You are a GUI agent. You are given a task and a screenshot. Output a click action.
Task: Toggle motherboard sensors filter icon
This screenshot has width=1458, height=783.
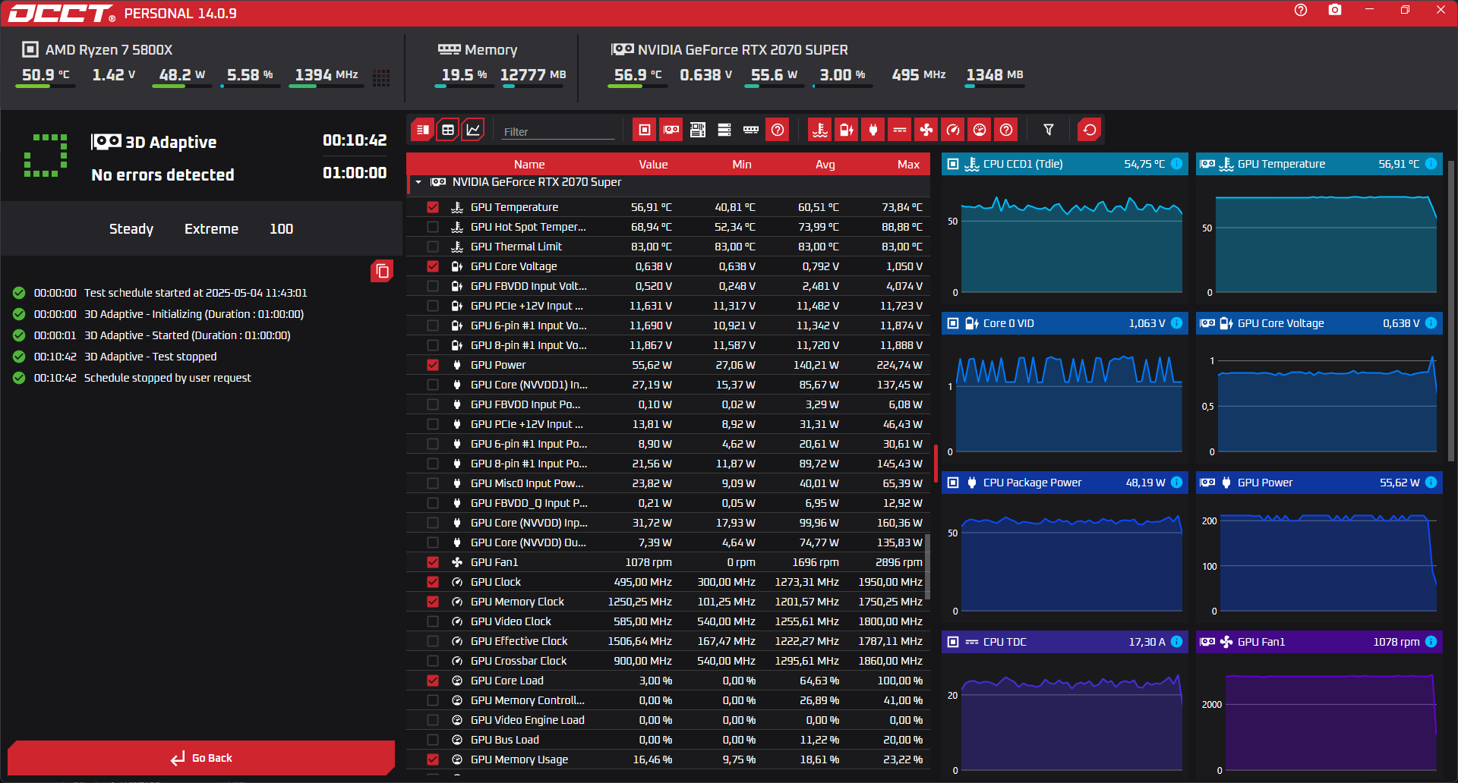pos(698,130)
